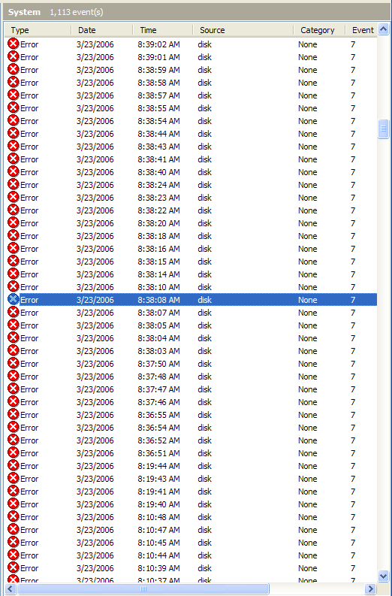Image resolution: width=392 pixels, height=596 pixels.
Task: Select the event logged at 8:38:43 AM
Action: click(191, 147)
